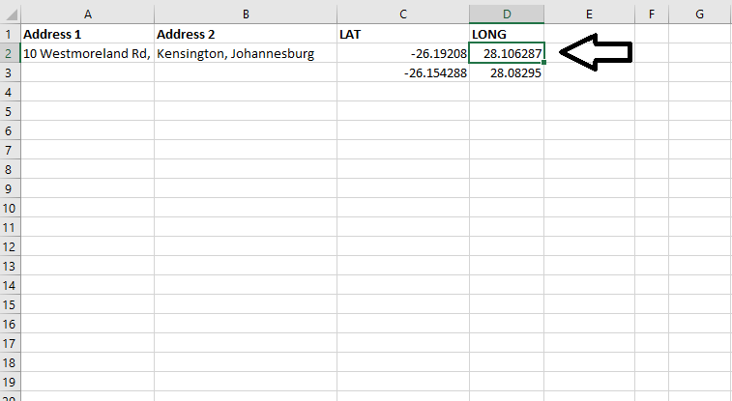This screenshot has width=732, height=401.
Task: Click the Select All corner triangle
Action: tap(10, 14)
